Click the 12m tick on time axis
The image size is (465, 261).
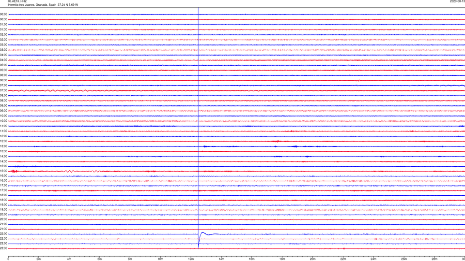tap(191, 259)
